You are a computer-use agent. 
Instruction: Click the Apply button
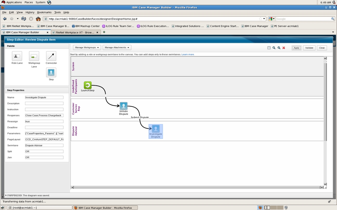click(x=297, y=48)
